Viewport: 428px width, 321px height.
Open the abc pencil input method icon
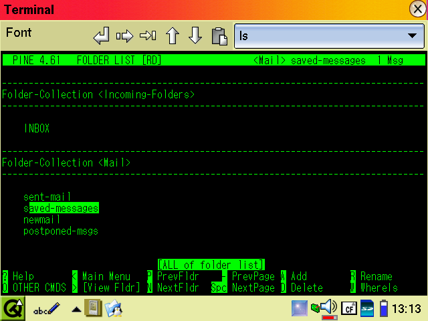[46, 309]
